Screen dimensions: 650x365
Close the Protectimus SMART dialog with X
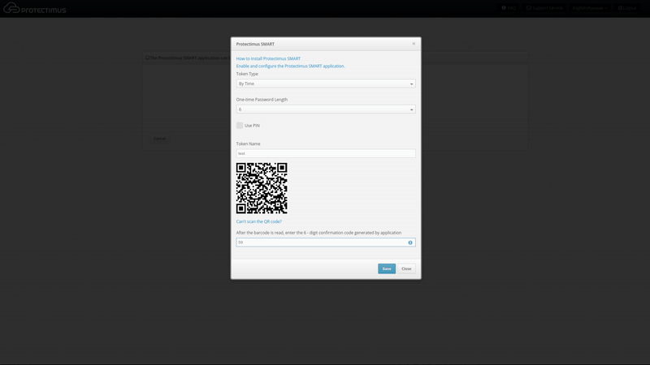(414, 44)
